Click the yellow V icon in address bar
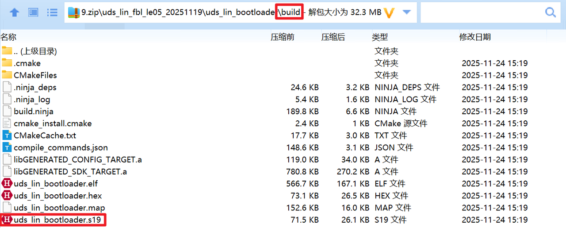This screenshot has width=566, height=228. 389,13
